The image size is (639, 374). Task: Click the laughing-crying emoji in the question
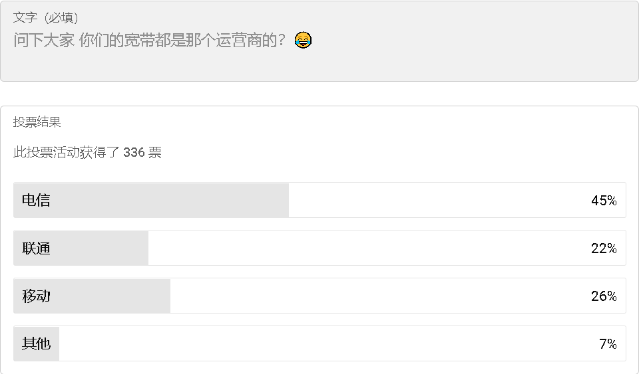pyautogui.click(x=303, y=41)
